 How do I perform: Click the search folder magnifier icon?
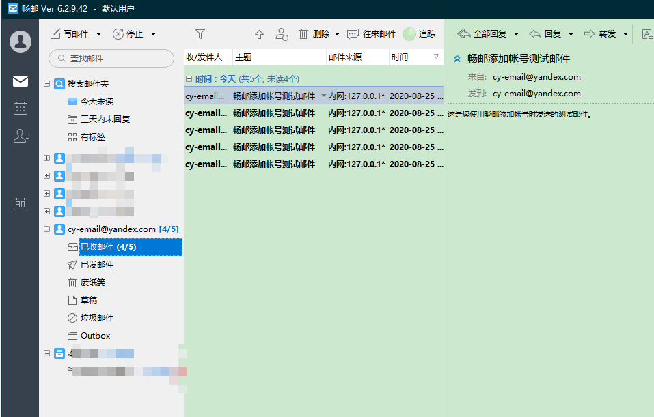click(x=59, y=84)
